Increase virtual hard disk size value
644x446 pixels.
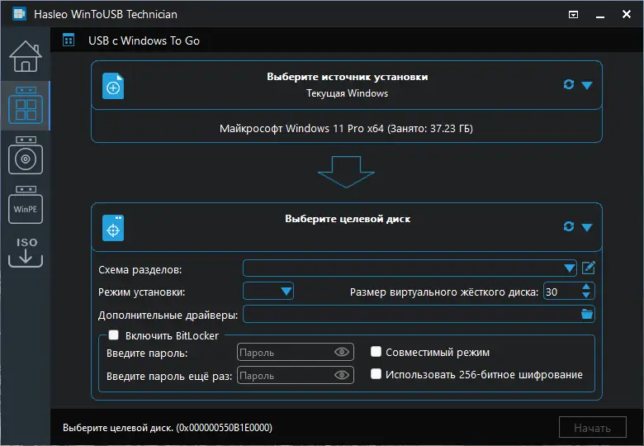click(587, 287)
